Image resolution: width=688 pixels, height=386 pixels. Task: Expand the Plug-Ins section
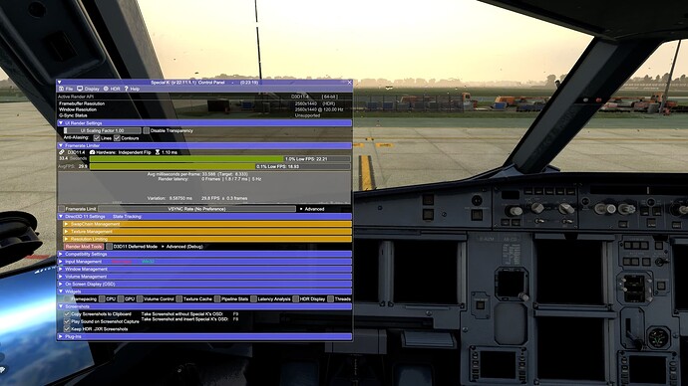click(x=205, y=336)
